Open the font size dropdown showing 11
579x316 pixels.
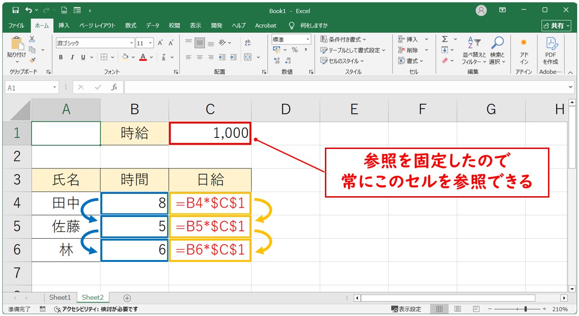tap(151, 43)
